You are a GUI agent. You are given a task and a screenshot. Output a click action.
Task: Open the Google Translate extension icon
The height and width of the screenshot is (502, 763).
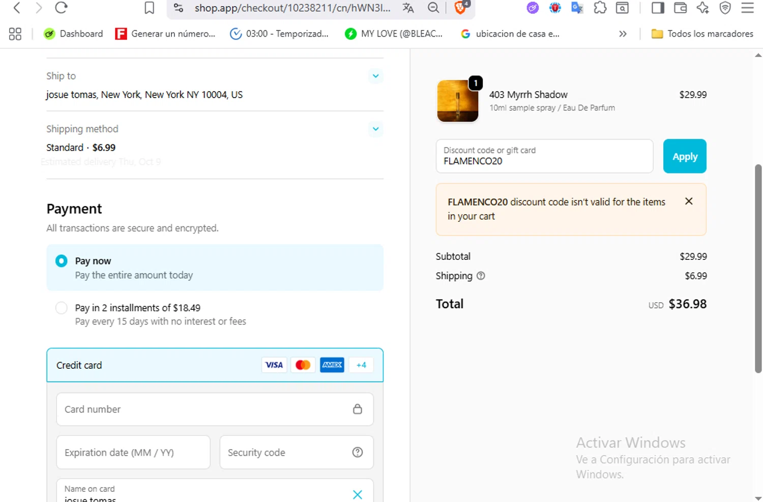pyautogui.click(x=577, y=8)
